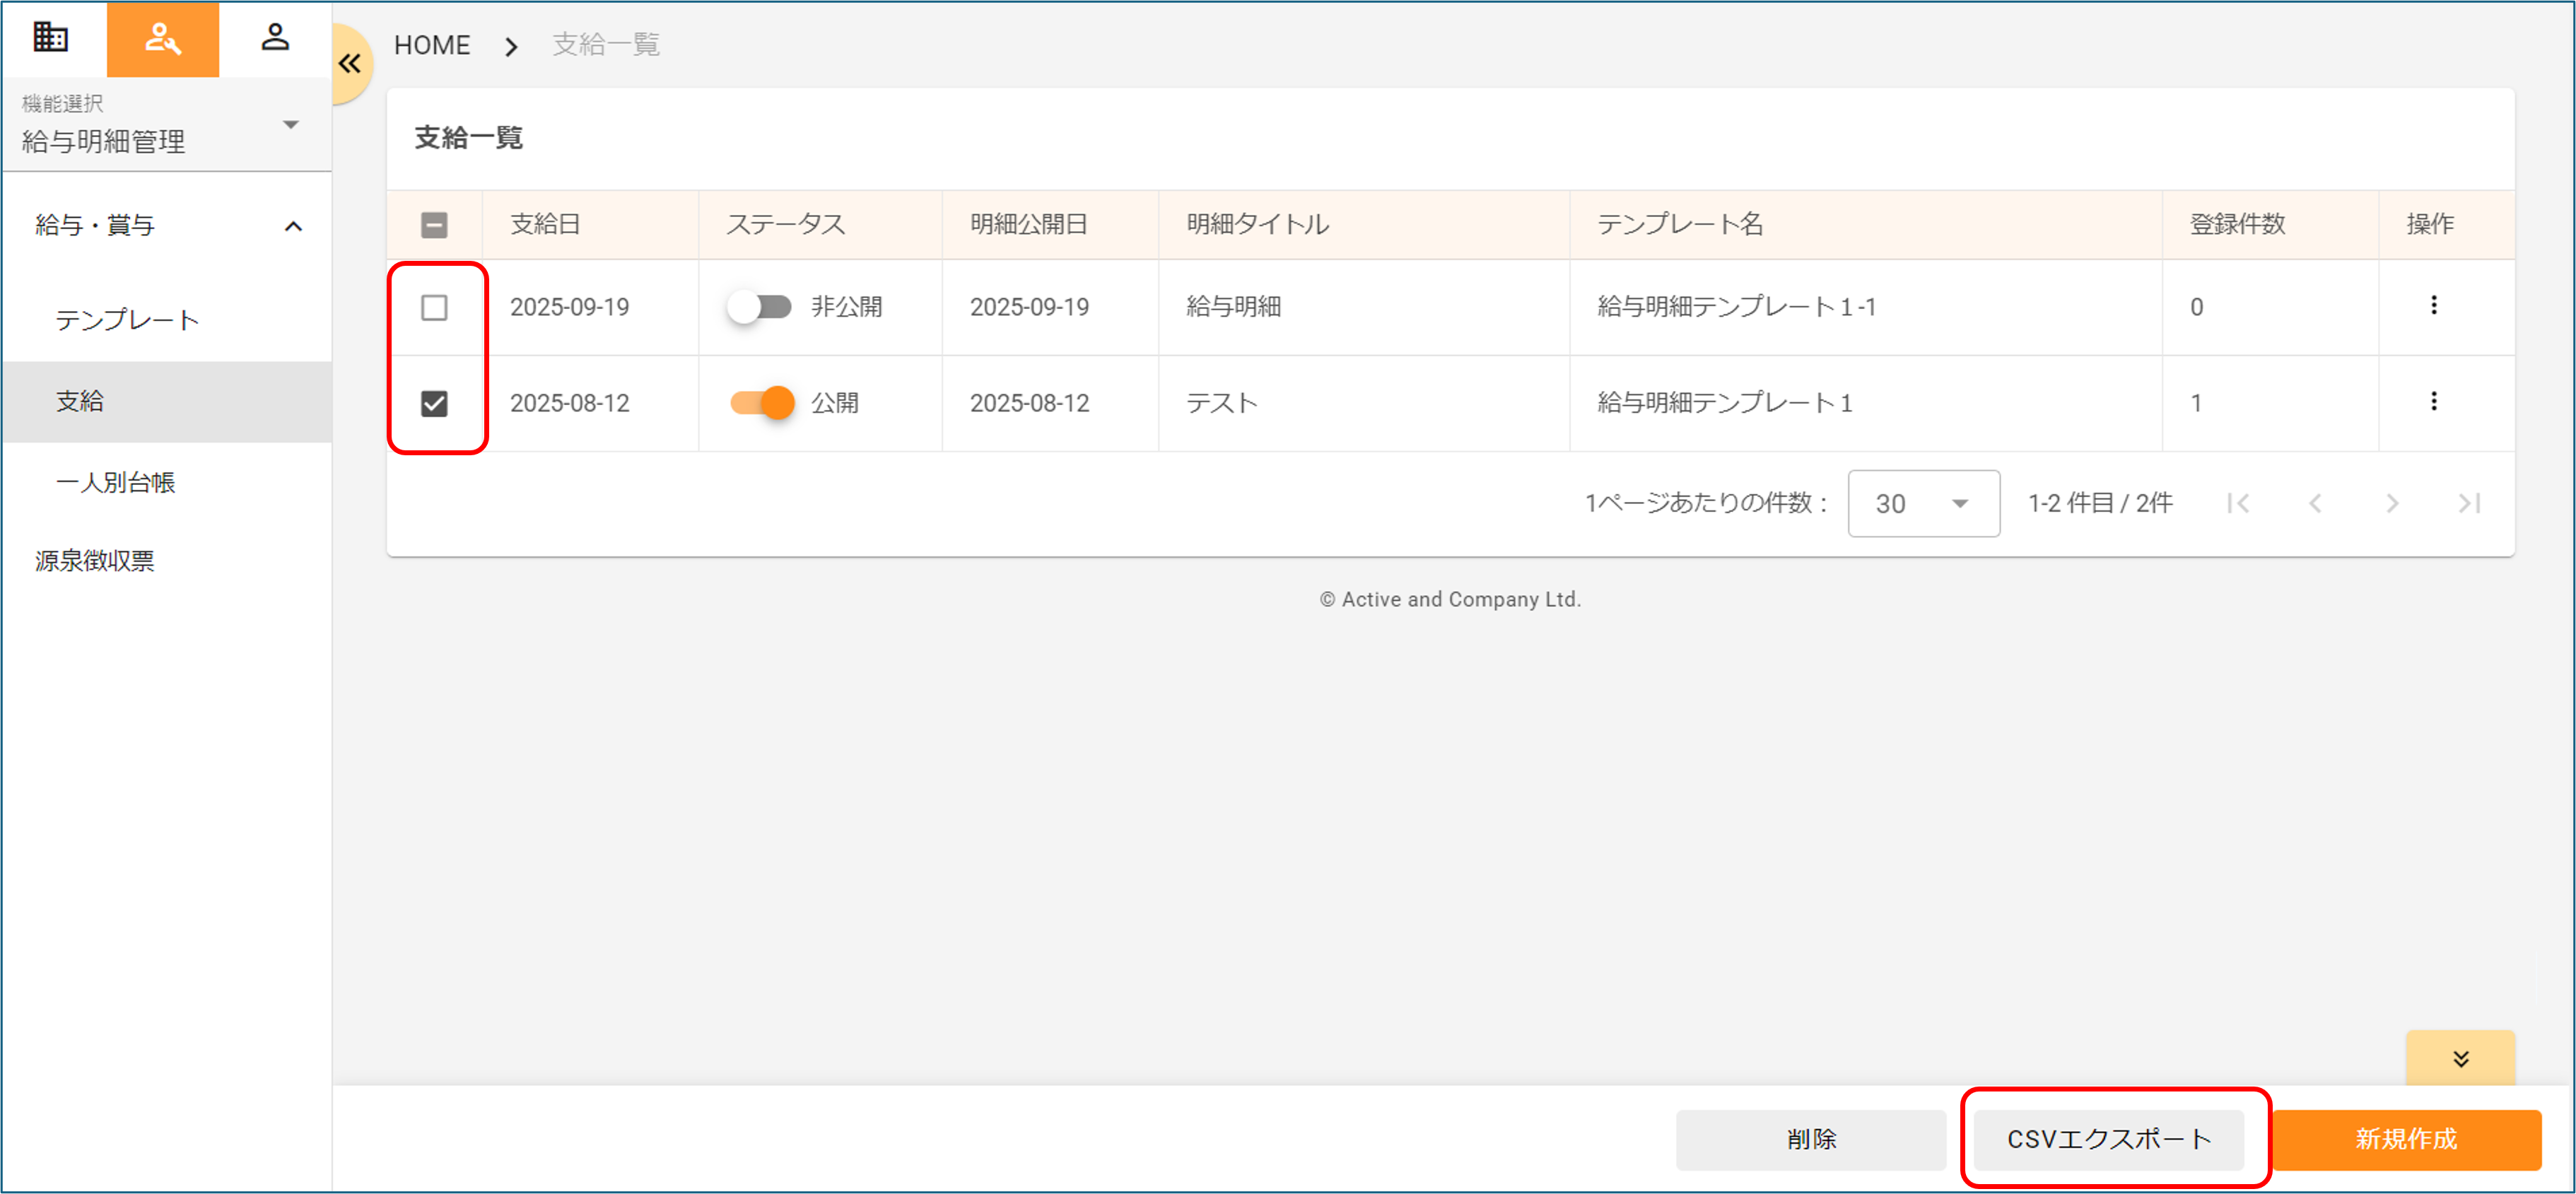Click the next page arrow icon
Image resolution: width=2576 pixels, height=1194 pixels.
[2392, 503]
